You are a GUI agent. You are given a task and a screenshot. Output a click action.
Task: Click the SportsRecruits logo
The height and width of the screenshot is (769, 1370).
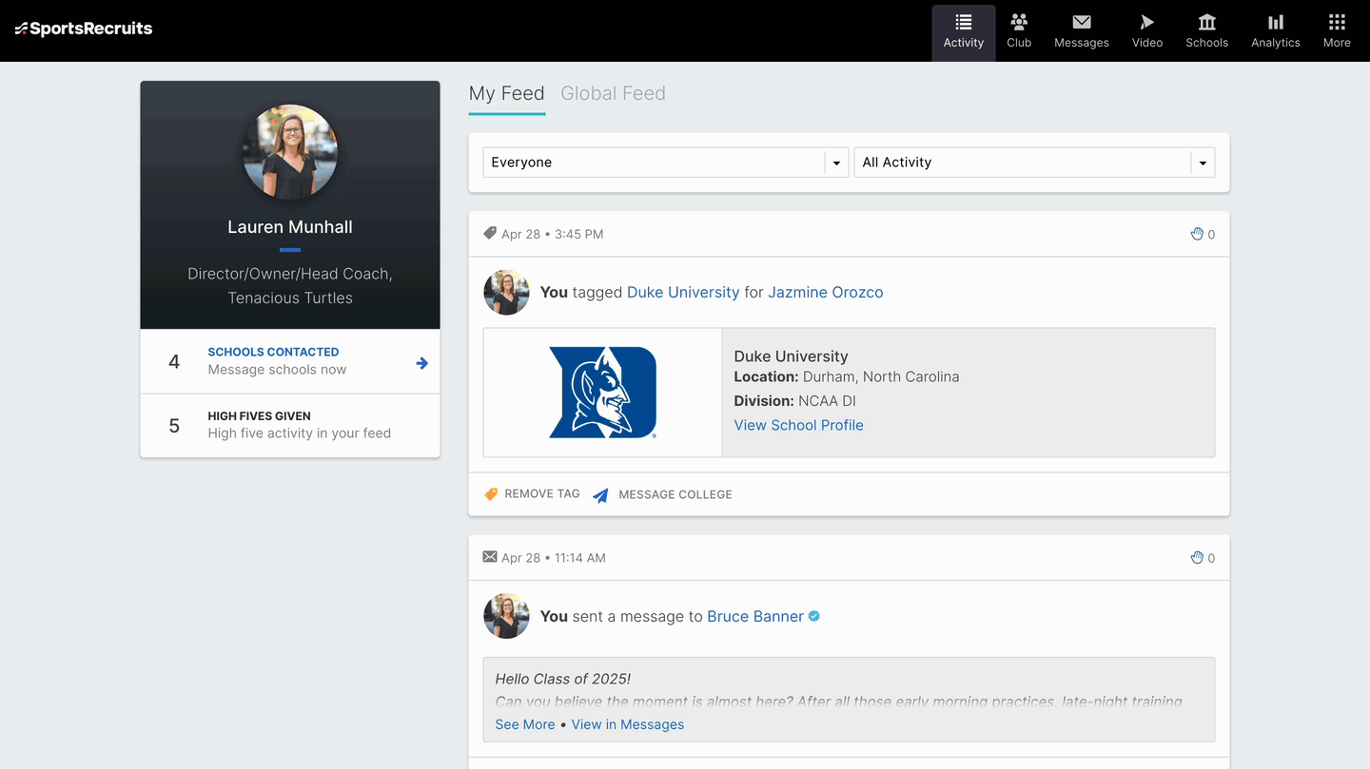click(84, 29)
